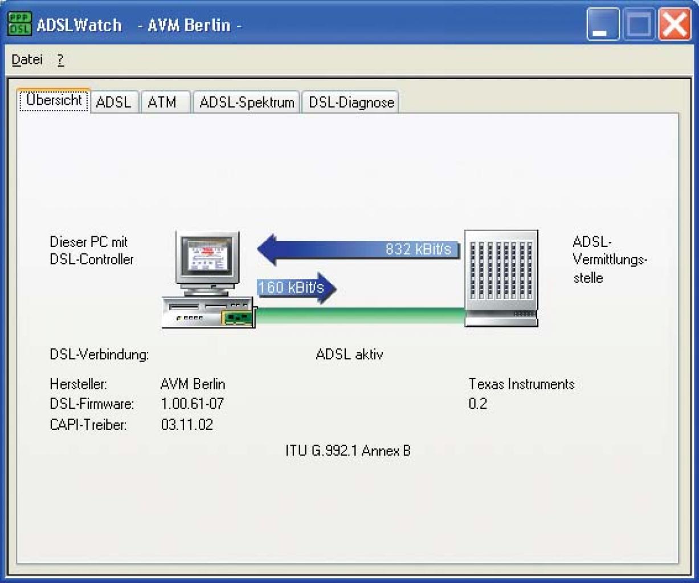Viewport: 699px width, 583px height.
Task: Click the 832 kBit/s downstream arrow
Action: pyautogui.click(x=359, y=249)
